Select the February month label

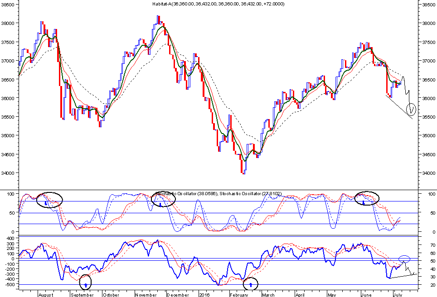point(239,295)
